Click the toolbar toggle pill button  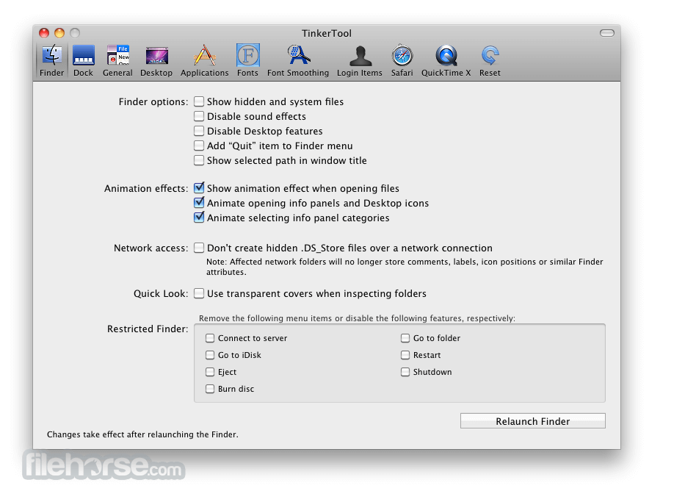(x=607, y=33)
